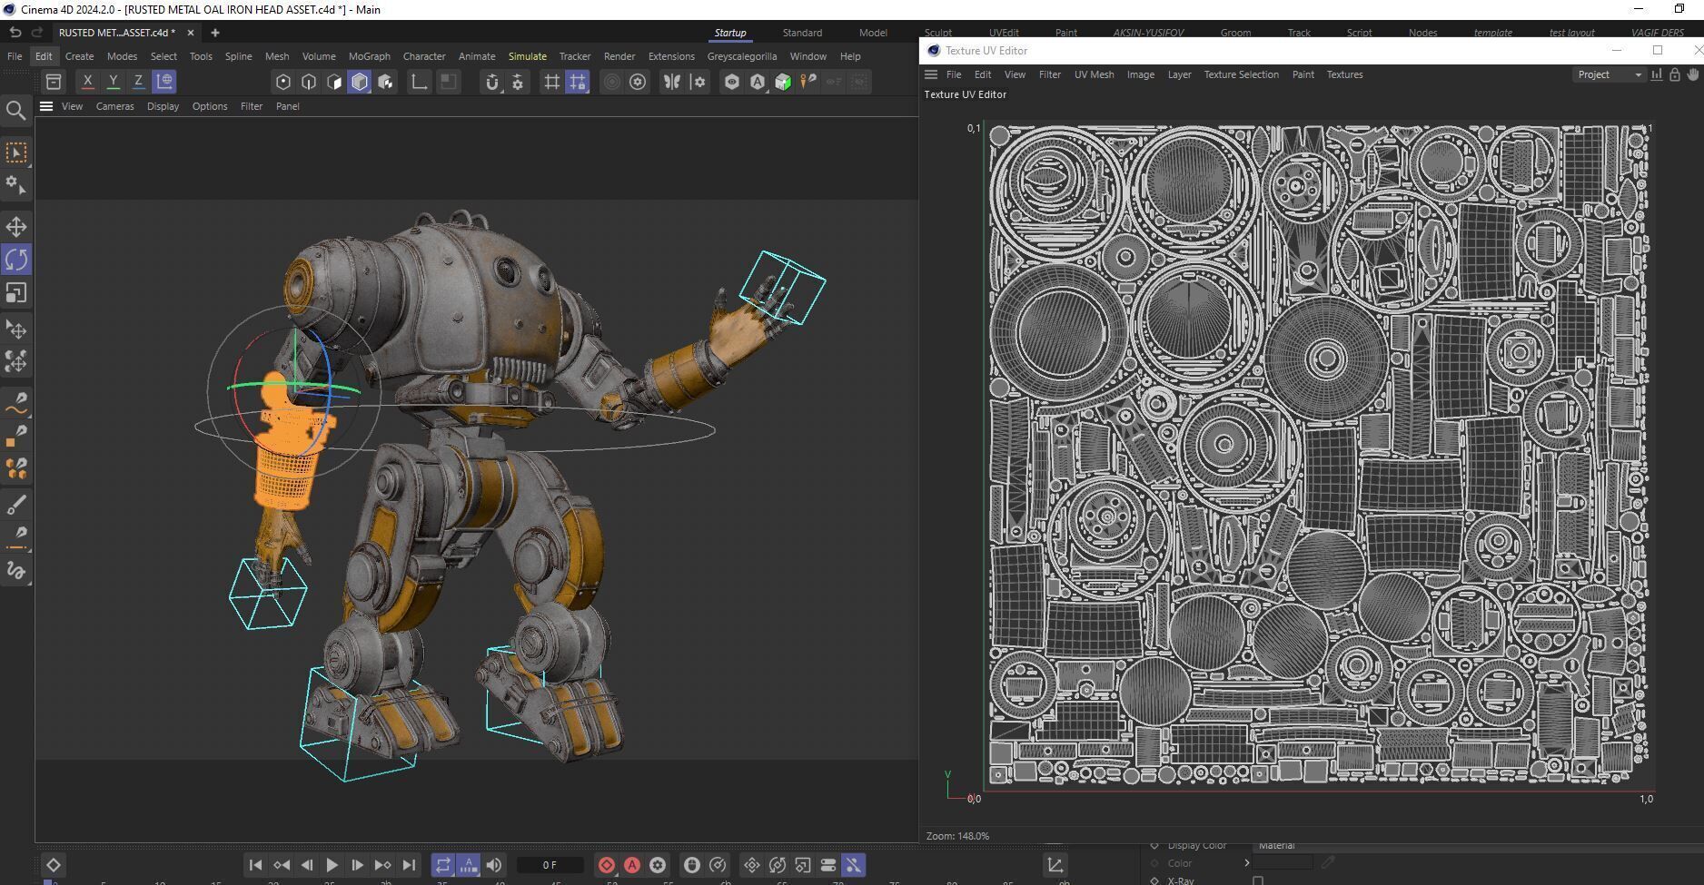Screen dimensions: 1704x885
Task: Open Display Color Material dropdown
Action: tap(1479, 846)
